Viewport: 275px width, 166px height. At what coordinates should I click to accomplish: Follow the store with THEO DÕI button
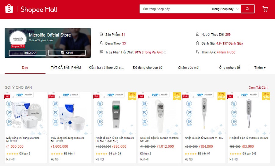(28, 53)
